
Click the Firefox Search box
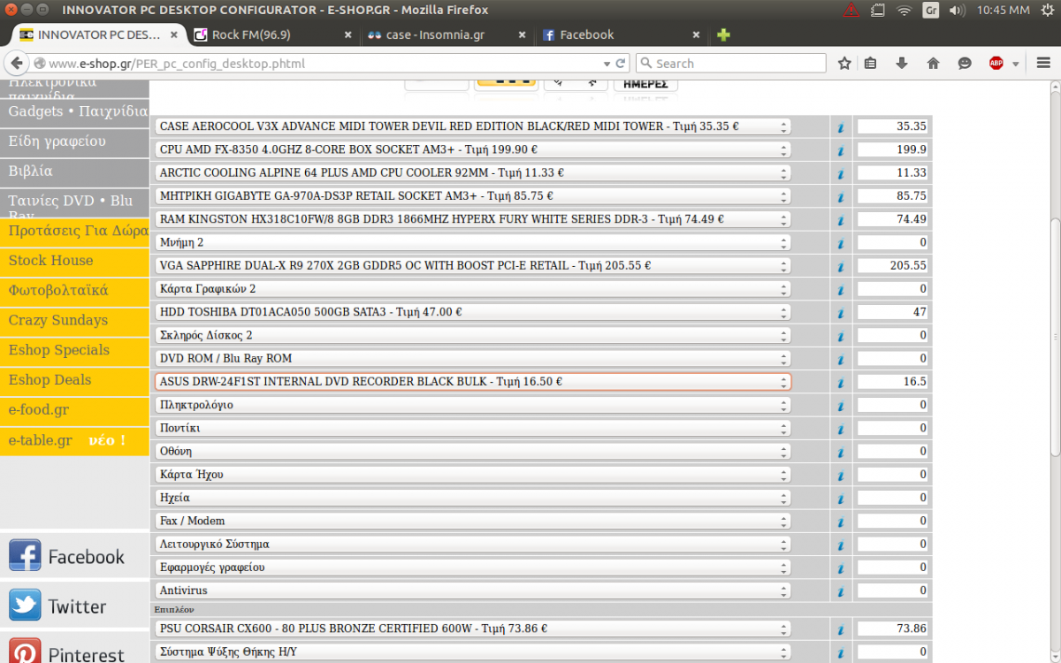(x=730, y=64)
